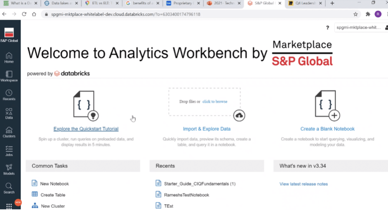388x211 pixels.
Task: Bookmark this page with the star icon
Action: tap(355, 14)
